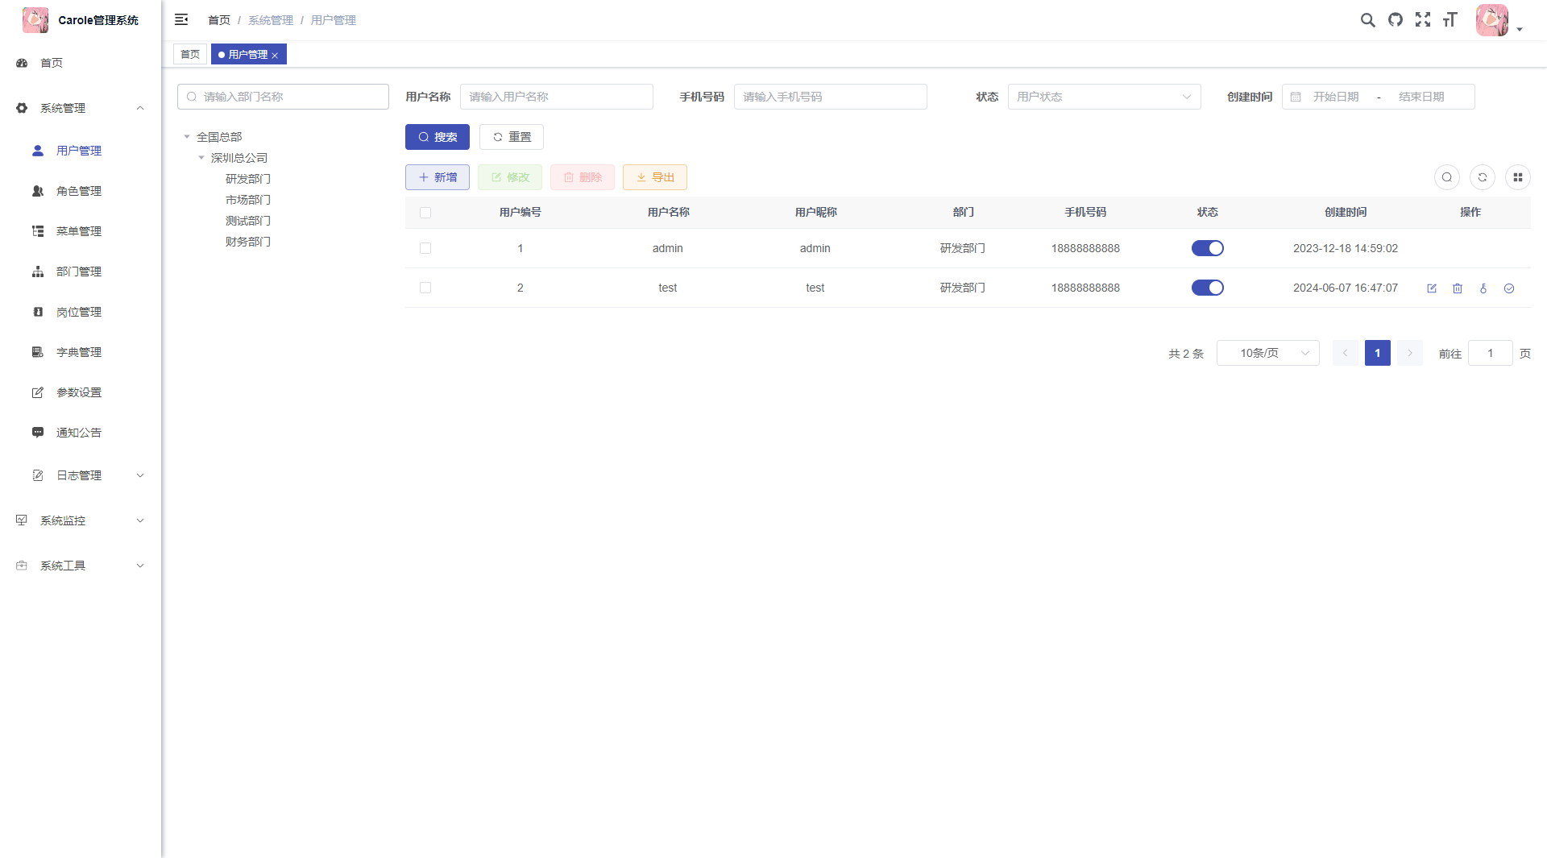This screenshot has height=858, width=1547.
Task: Toggle the status switch for admin
Action: click(1208, 248)
